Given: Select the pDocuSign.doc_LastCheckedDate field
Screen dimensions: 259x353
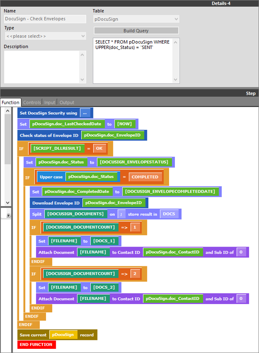Looking at the screenshot, I should point(67,124).
